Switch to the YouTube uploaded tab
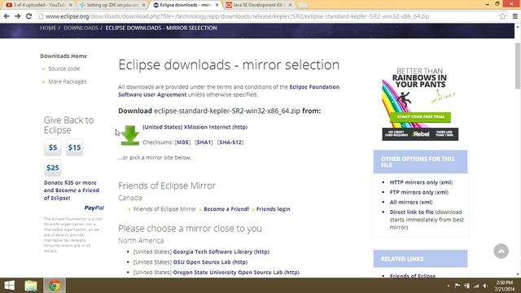This screenshot has width=521, height=293. [39, 5]
